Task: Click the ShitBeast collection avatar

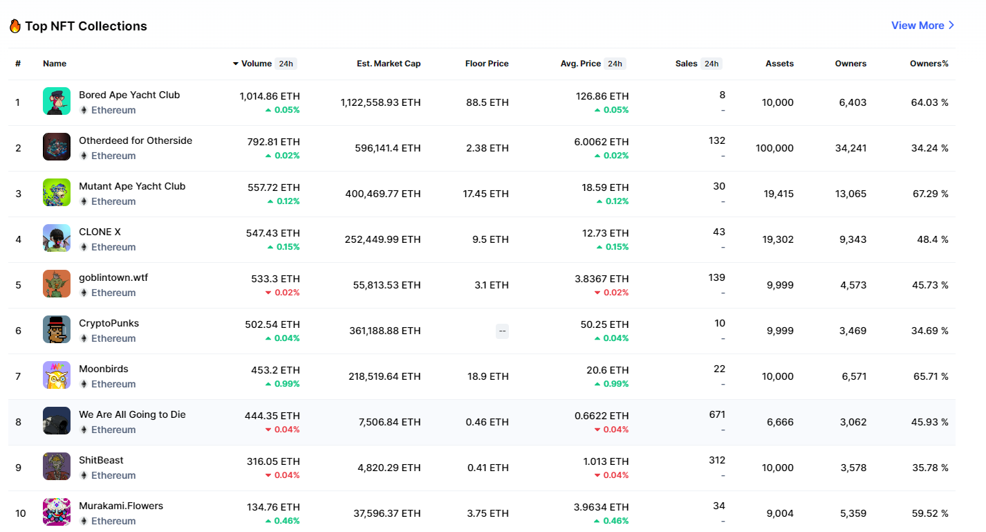Action: [x=57, y=466]
